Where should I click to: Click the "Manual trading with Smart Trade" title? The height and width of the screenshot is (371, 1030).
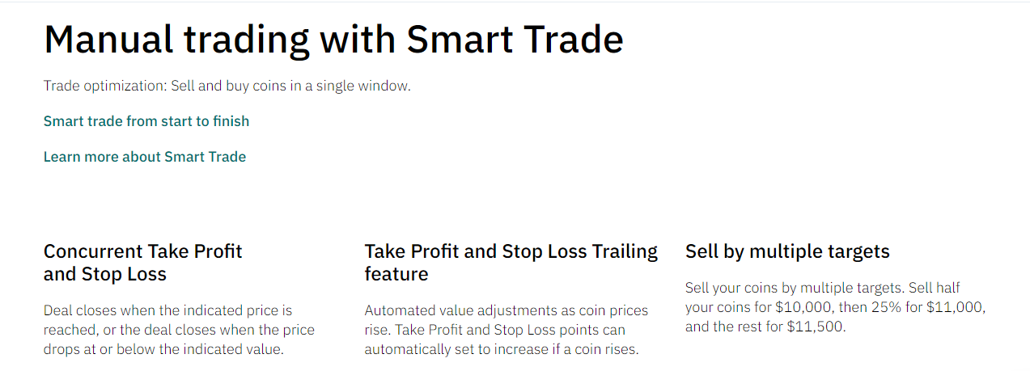333,40
